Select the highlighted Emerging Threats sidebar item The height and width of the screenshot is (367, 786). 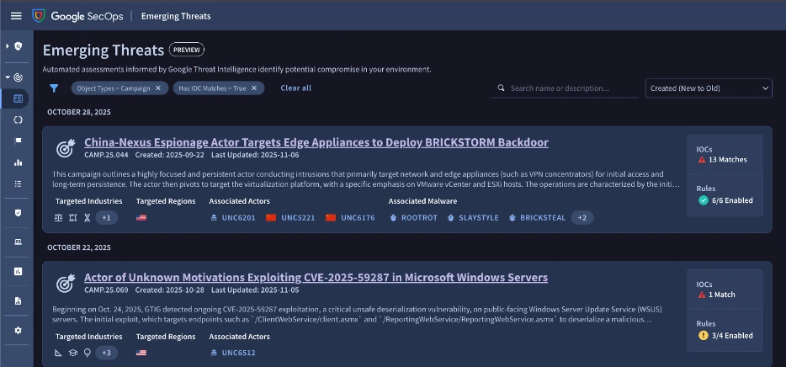coord(18,98)
